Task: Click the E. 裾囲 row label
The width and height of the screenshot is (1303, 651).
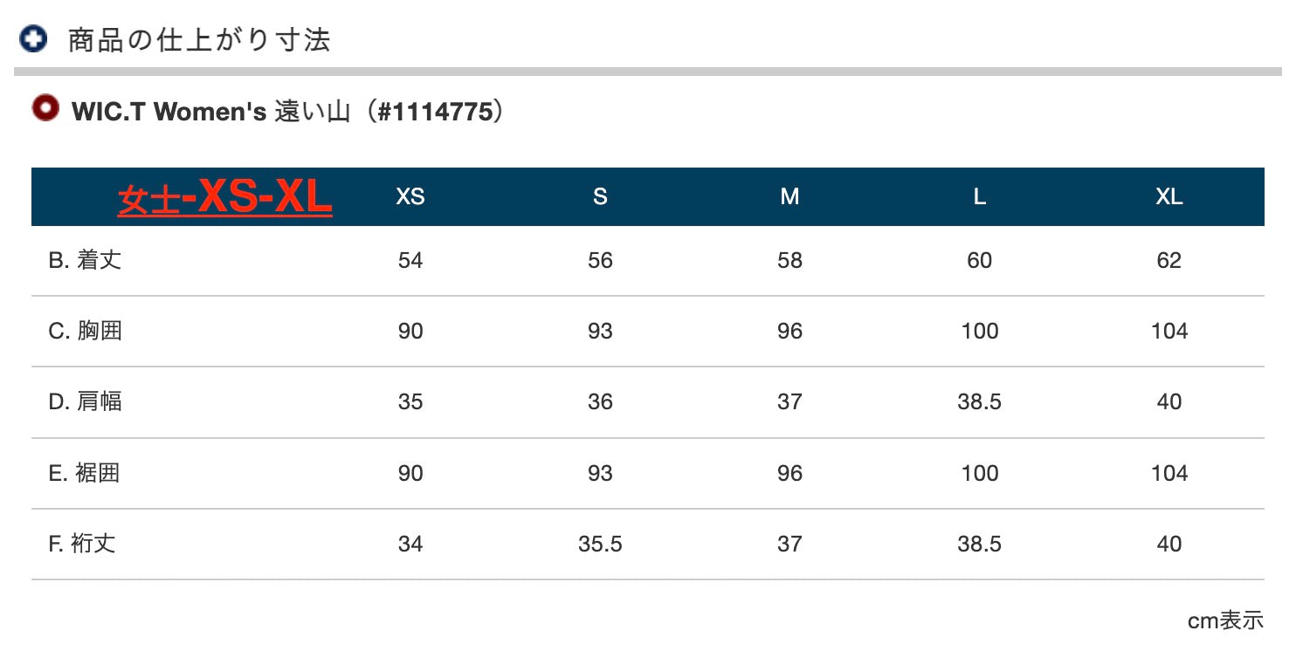Action: point(84,473)
